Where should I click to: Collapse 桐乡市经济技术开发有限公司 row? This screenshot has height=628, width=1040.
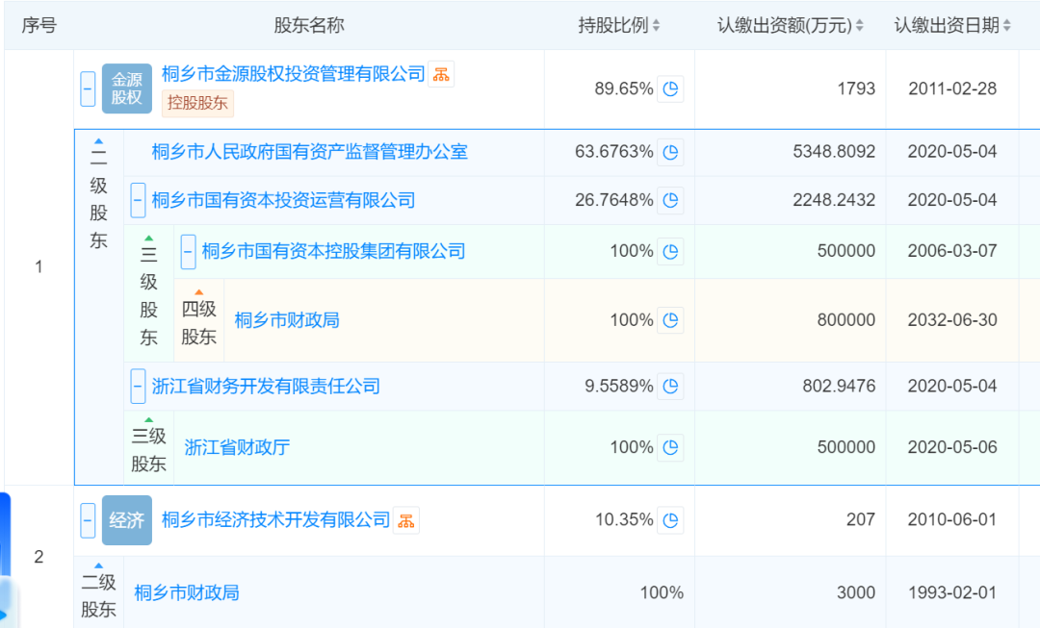pyautogui.click(x=88, y=520)
